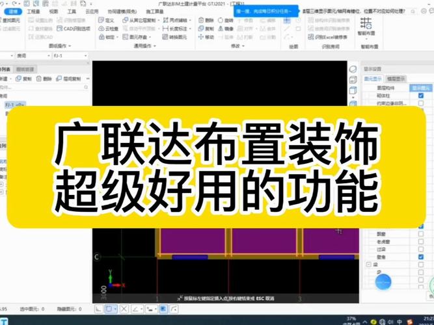The image size is (434, 325).
Task: Collapse the 梁 tree node in display settings
Action: (369, 265)
